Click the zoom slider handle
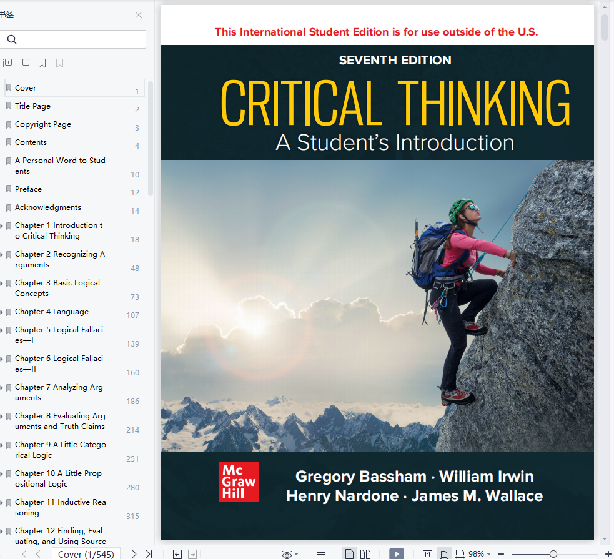The height and width of the screenshot is (559, 614). [x=553, y=554]
